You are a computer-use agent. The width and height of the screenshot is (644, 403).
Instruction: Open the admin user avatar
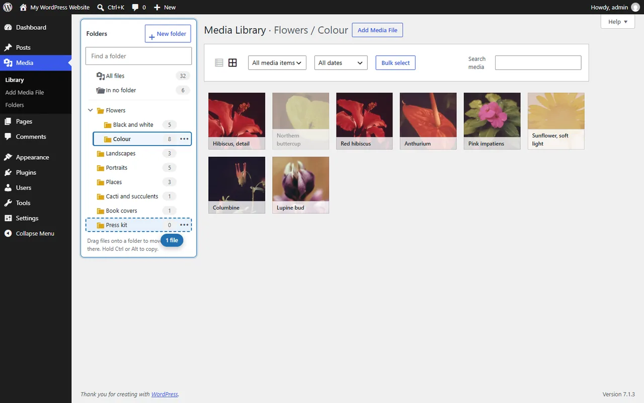coord(635,7)
